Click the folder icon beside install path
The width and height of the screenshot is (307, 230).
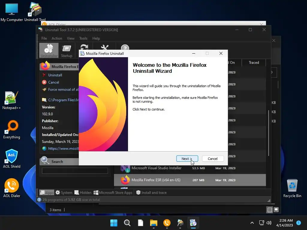click(44, 100)
